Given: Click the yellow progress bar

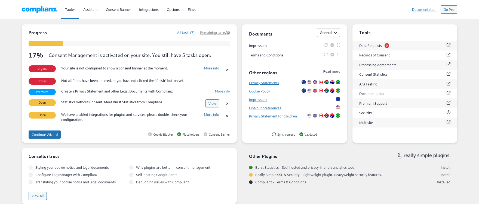Looking at the screenshot, I should tap(46, 43).
